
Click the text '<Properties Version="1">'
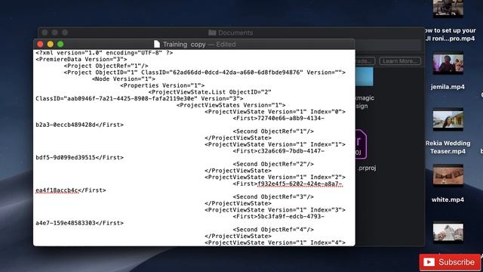point(162,85)
